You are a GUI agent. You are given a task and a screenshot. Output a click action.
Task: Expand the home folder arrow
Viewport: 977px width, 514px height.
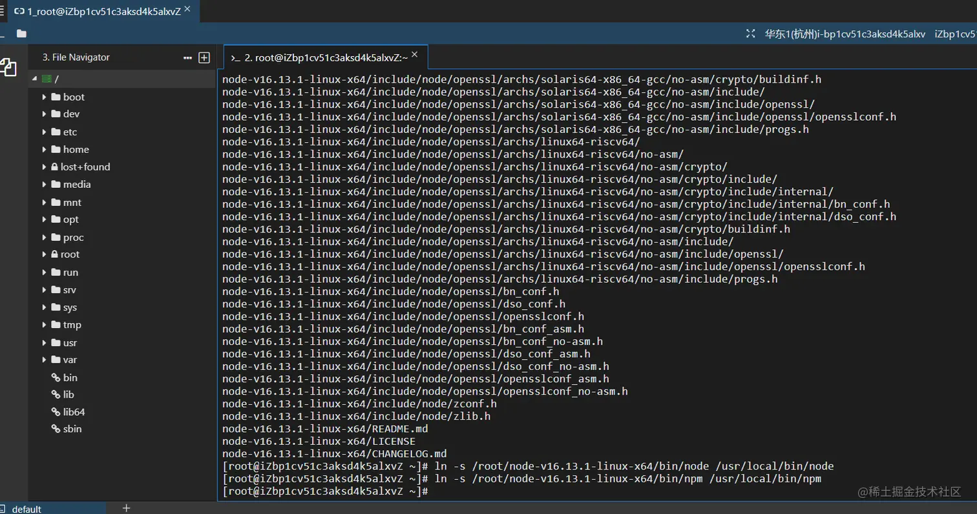45,149
